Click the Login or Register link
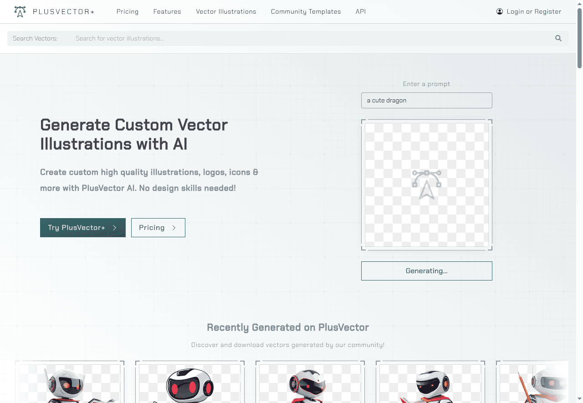 (534, 11)
